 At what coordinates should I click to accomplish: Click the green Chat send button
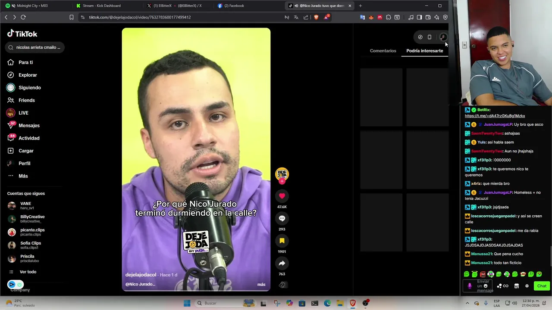point(542,286)
